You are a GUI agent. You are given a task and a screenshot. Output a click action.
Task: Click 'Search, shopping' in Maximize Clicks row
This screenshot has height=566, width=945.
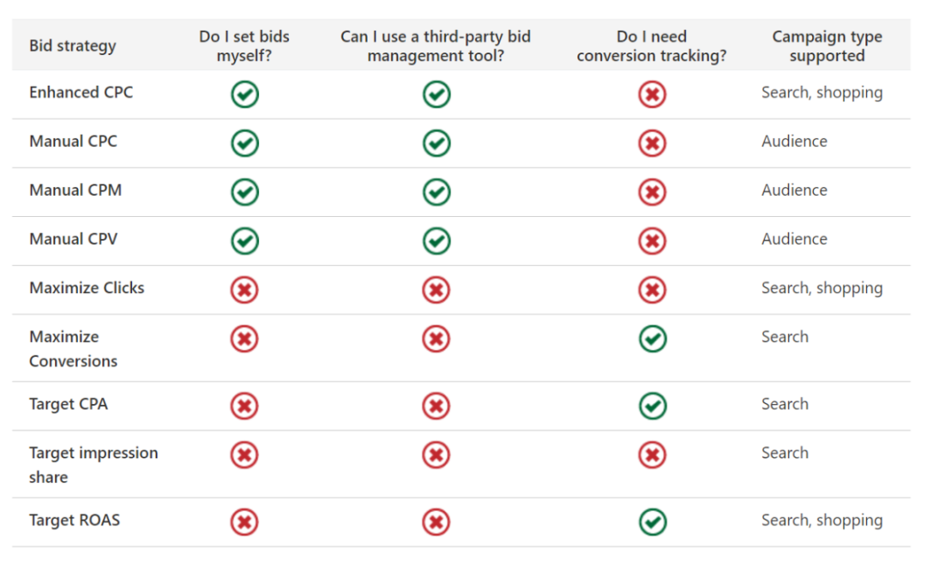[x=822, y=288]
